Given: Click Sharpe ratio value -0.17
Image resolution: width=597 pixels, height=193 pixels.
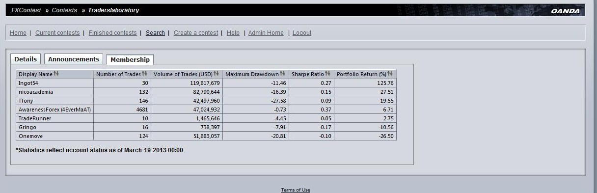Looking at the screenshot, I should (x=325, y=127).
